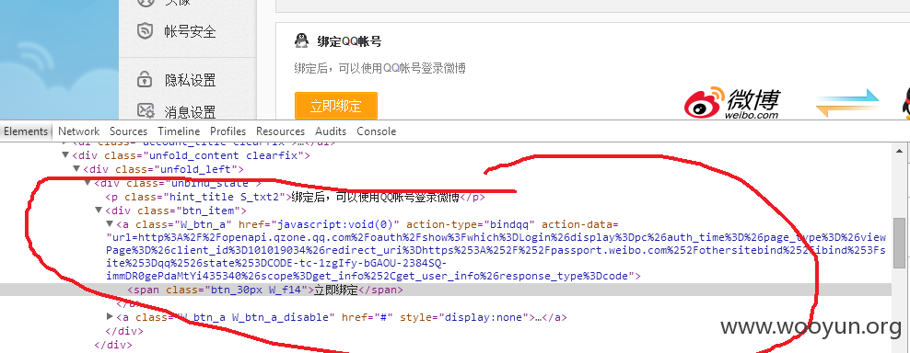This screenshot has height=353, width=910.
Task: Collapse the W_btn_a anchor node
Action: pos(110,224)
